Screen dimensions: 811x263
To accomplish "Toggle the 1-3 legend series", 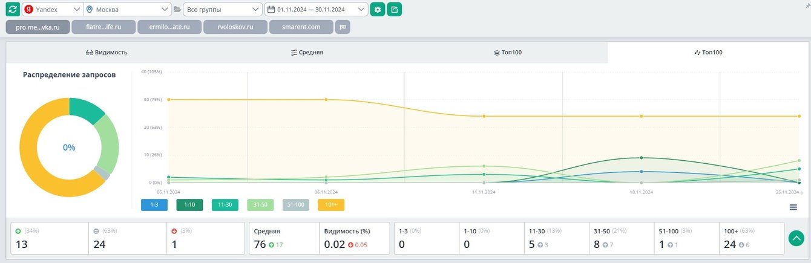I will click(x=154, y=205).
